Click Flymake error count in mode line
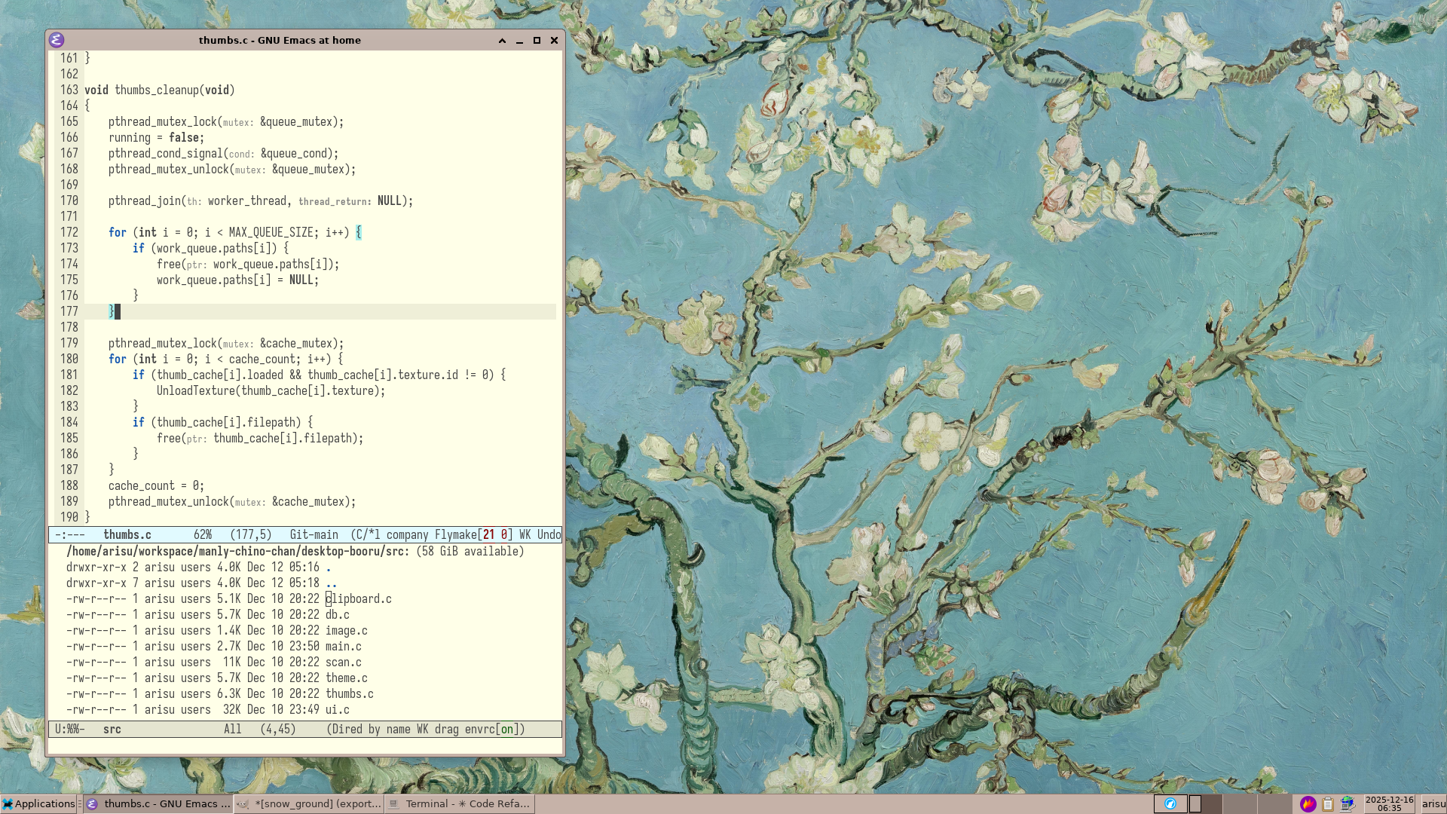The width and height of the screenshot is (1447, 814). (489, 535)
